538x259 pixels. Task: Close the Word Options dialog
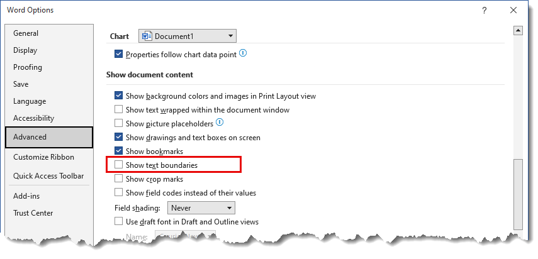[x=513, y=10]
